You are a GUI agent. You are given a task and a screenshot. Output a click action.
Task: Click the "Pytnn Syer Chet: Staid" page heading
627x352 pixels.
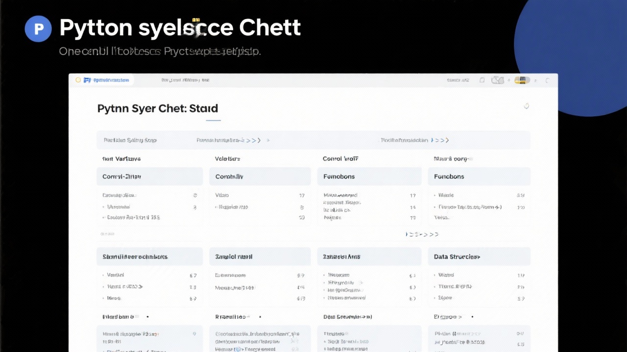(158, 109)
